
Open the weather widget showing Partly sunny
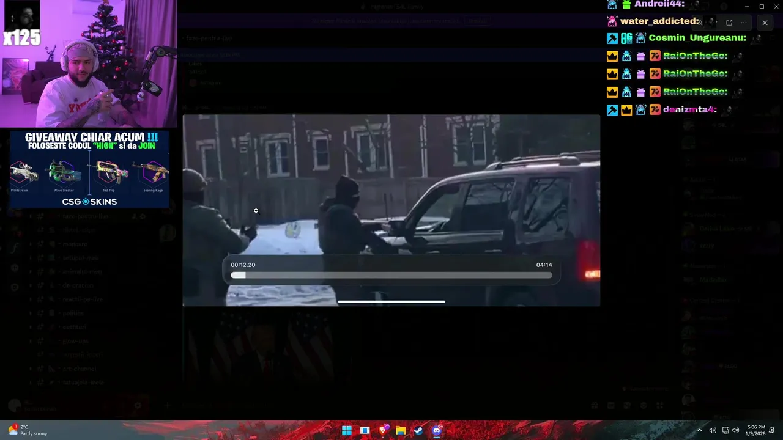(x=28, y=430)
